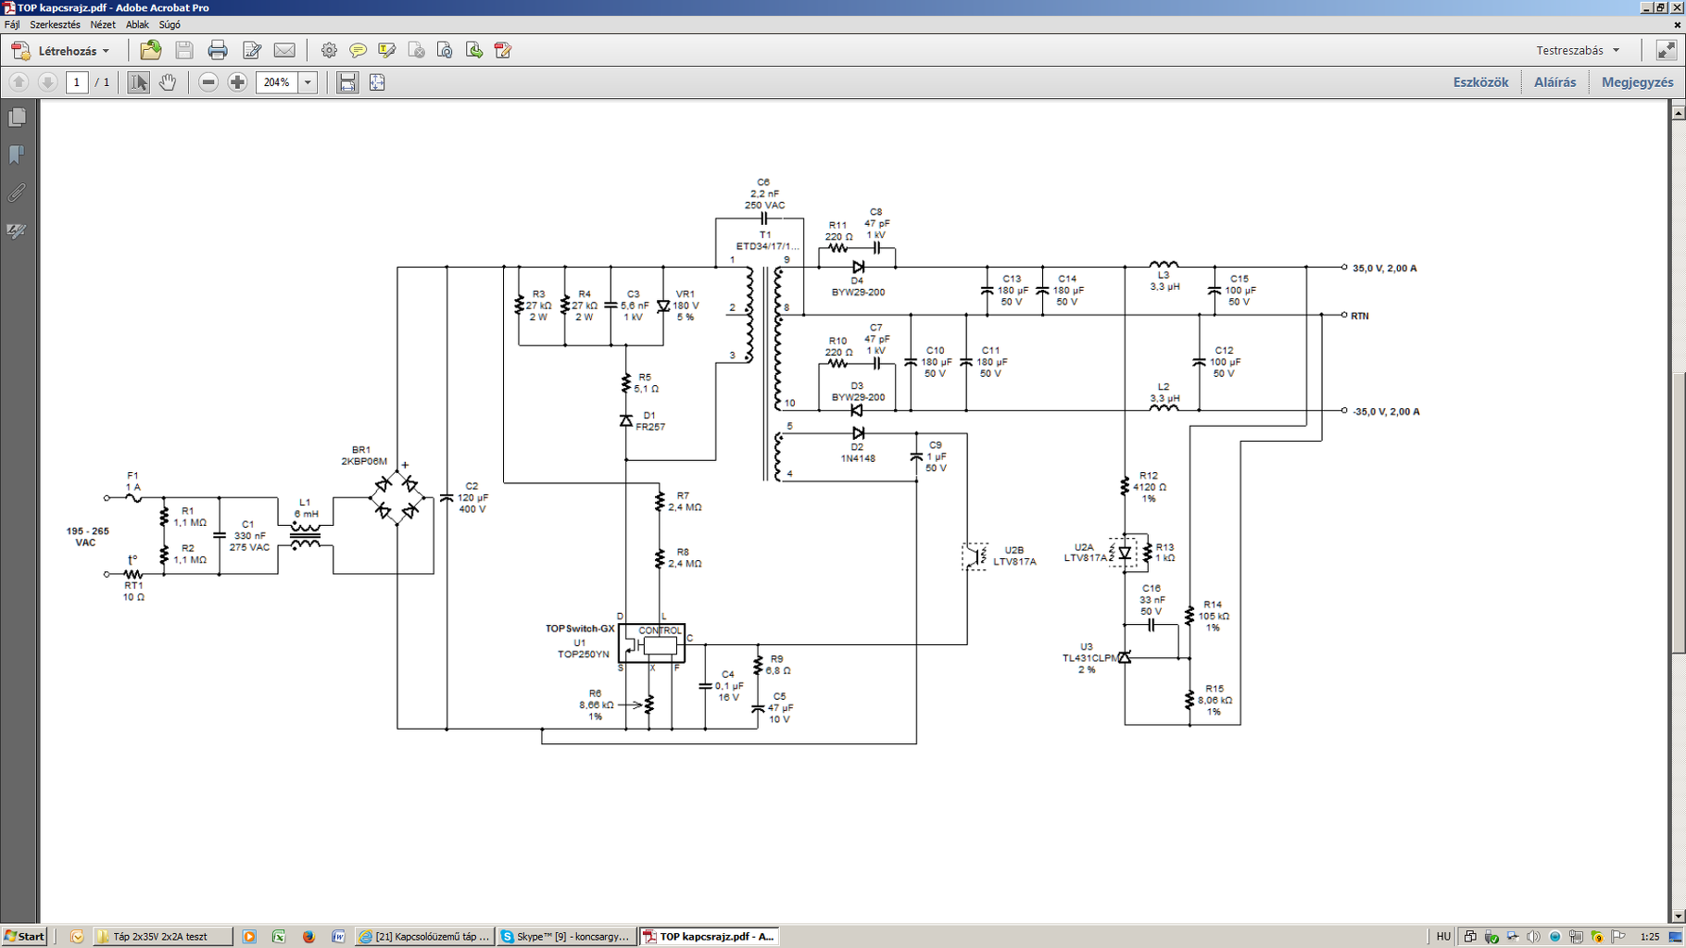Screen dimensions: 1686x948
Task: Click the Action Center flag tray icon
Action: pos(1619,937)
